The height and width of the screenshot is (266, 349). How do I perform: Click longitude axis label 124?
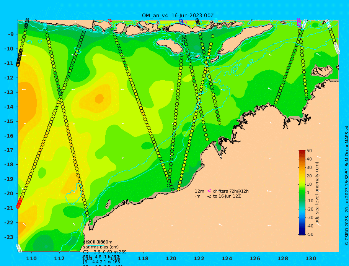click(227, 258)
